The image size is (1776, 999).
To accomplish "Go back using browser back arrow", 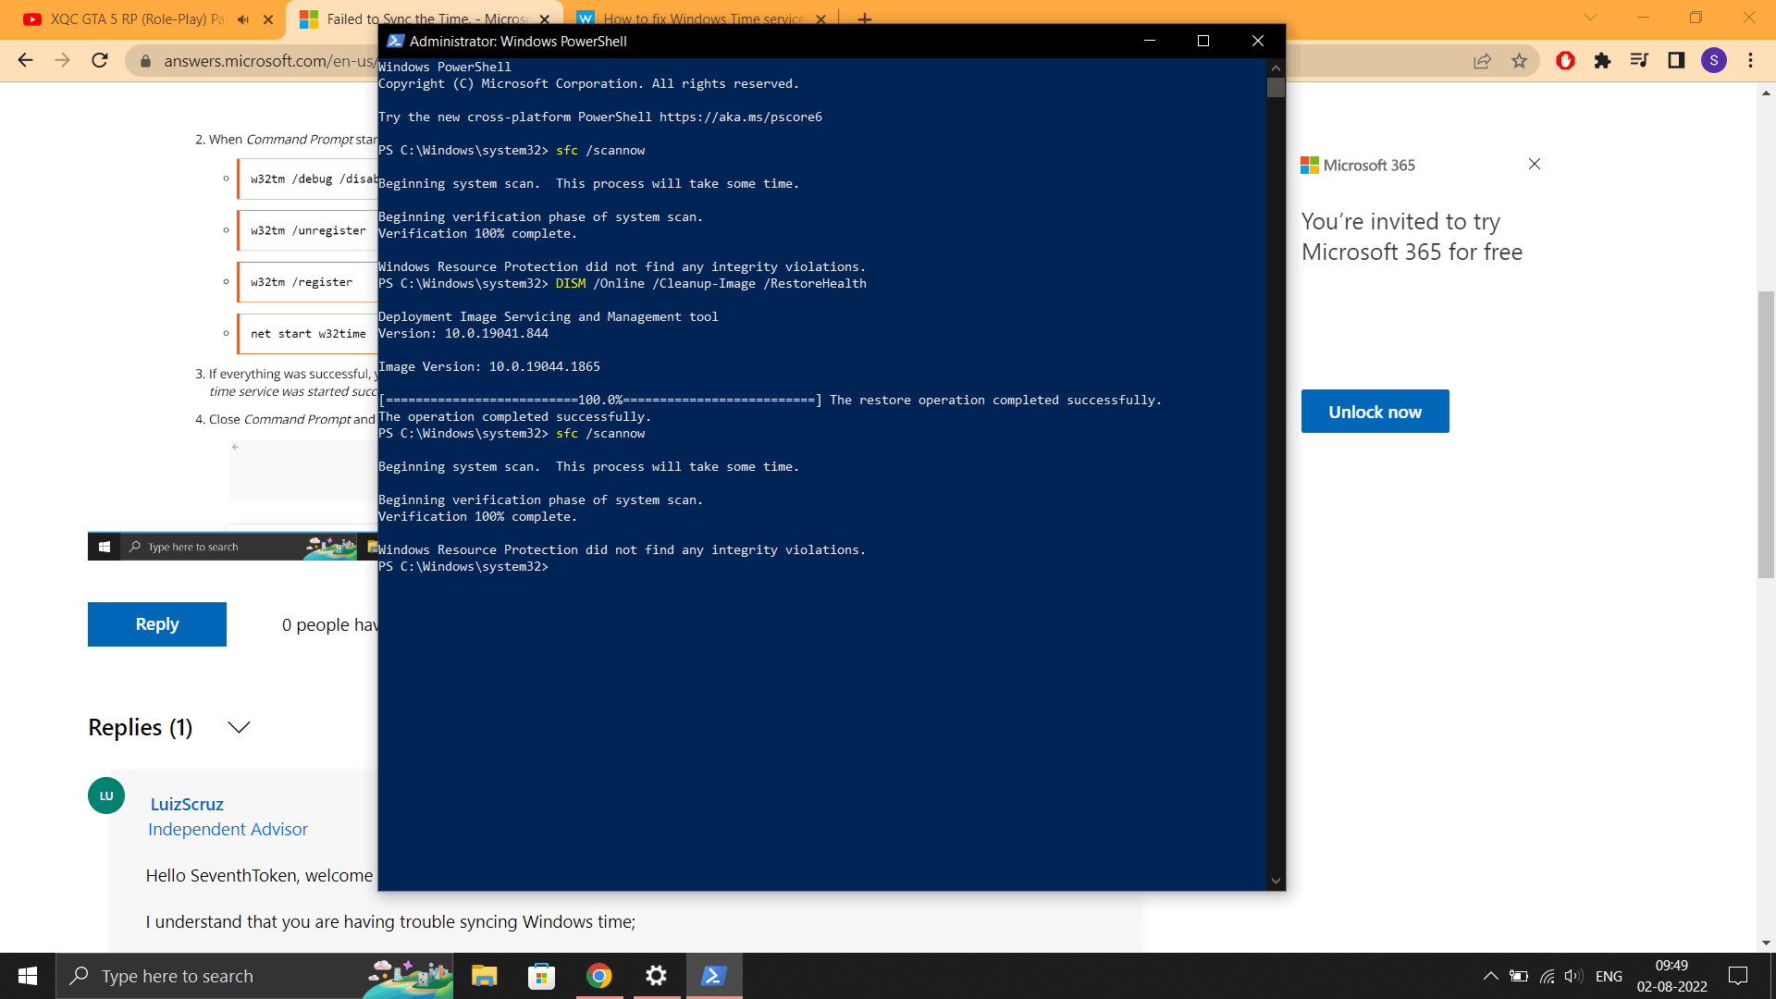I will tap(25, 60).
